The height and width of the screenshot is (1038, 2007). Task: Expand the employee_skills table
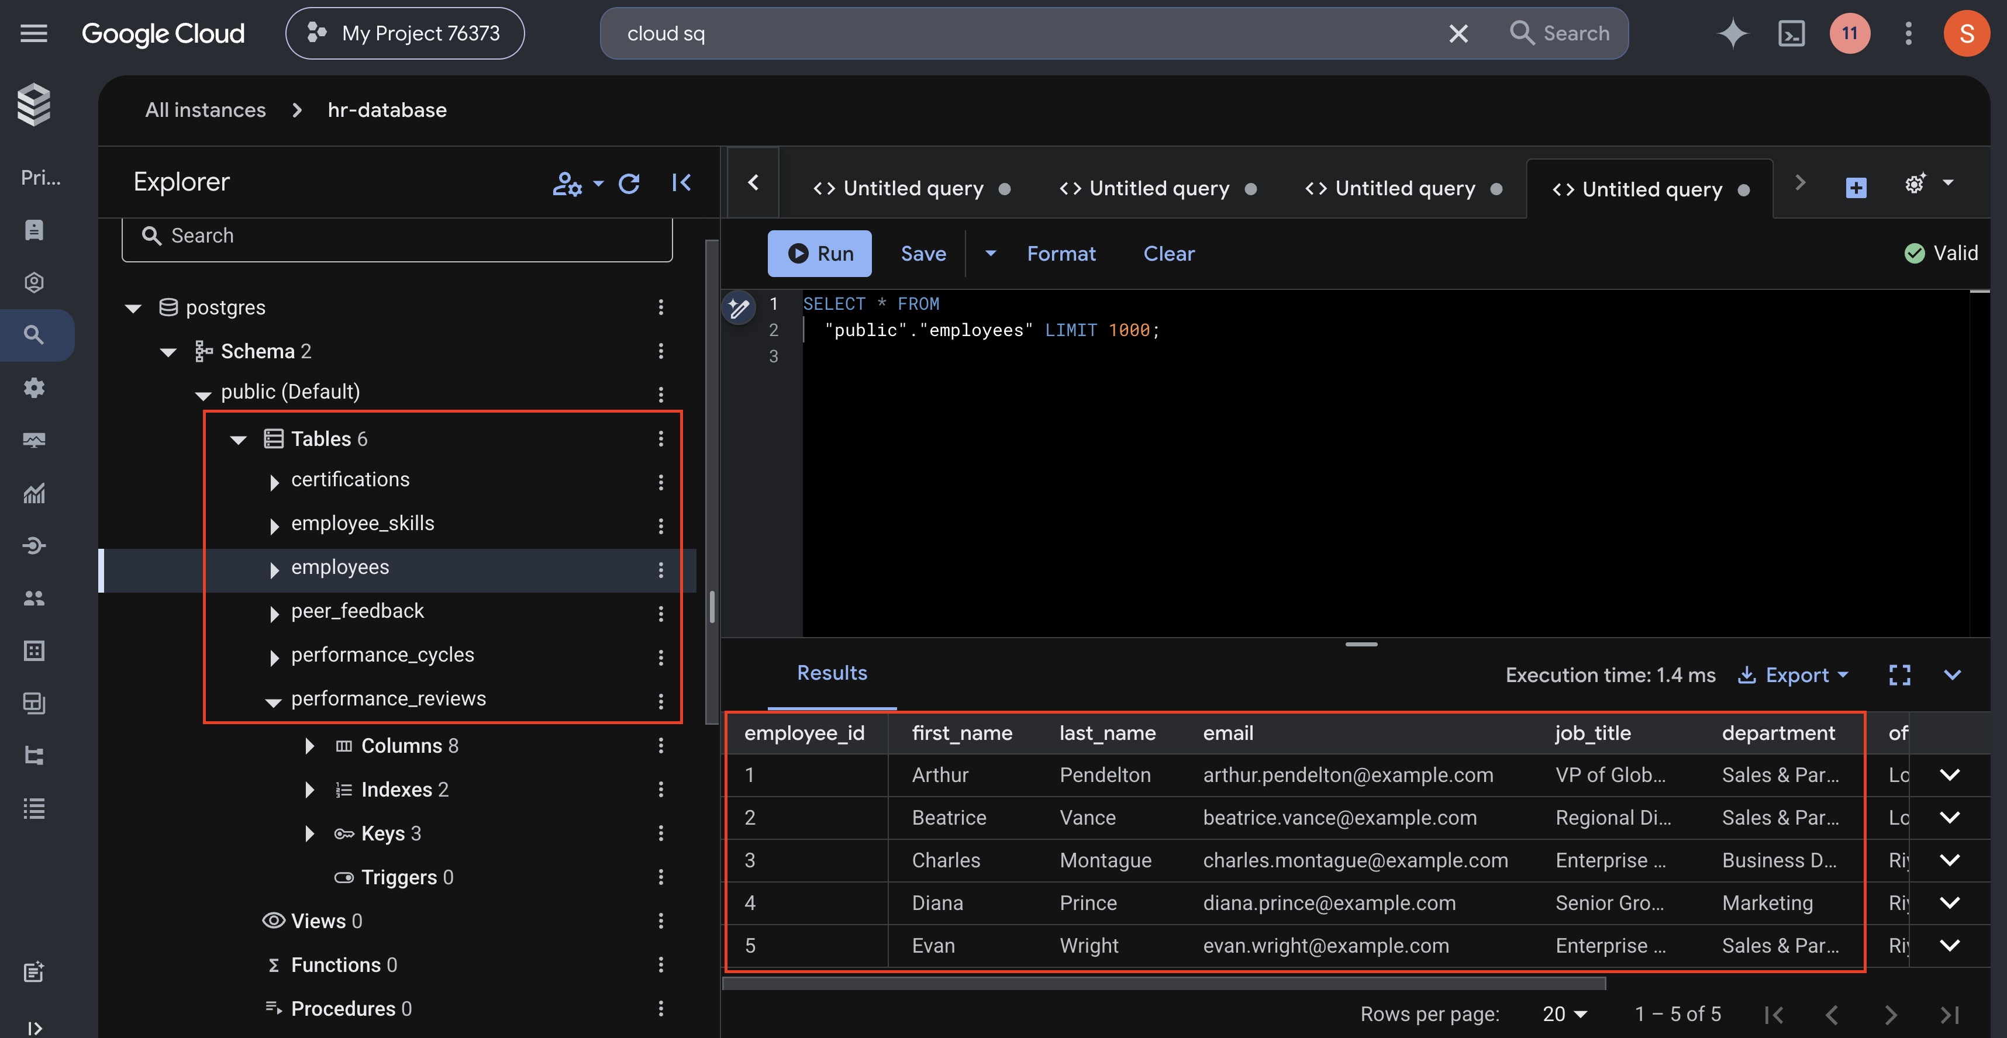pyautogui.click(x=274, y=527)
